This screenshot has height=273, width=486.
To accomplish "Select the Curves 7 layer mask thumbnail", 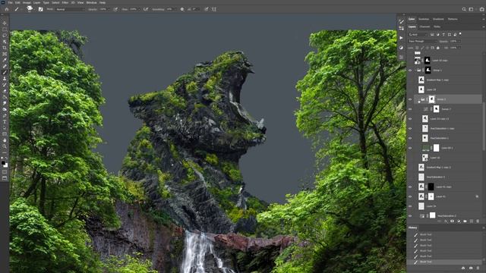I will pos(436,109).
